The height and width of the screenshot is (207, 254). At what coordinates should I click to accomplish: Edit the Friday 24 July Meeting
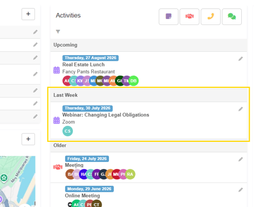[x=241, y=159]
